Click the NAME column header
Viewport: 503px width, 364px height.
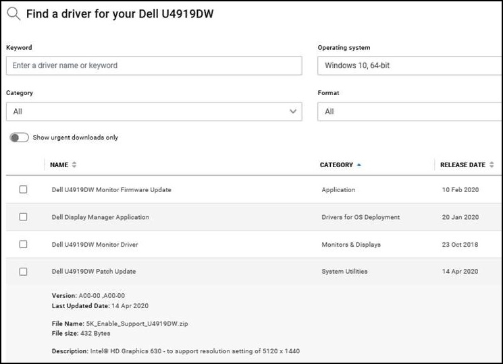pos(59,165)
